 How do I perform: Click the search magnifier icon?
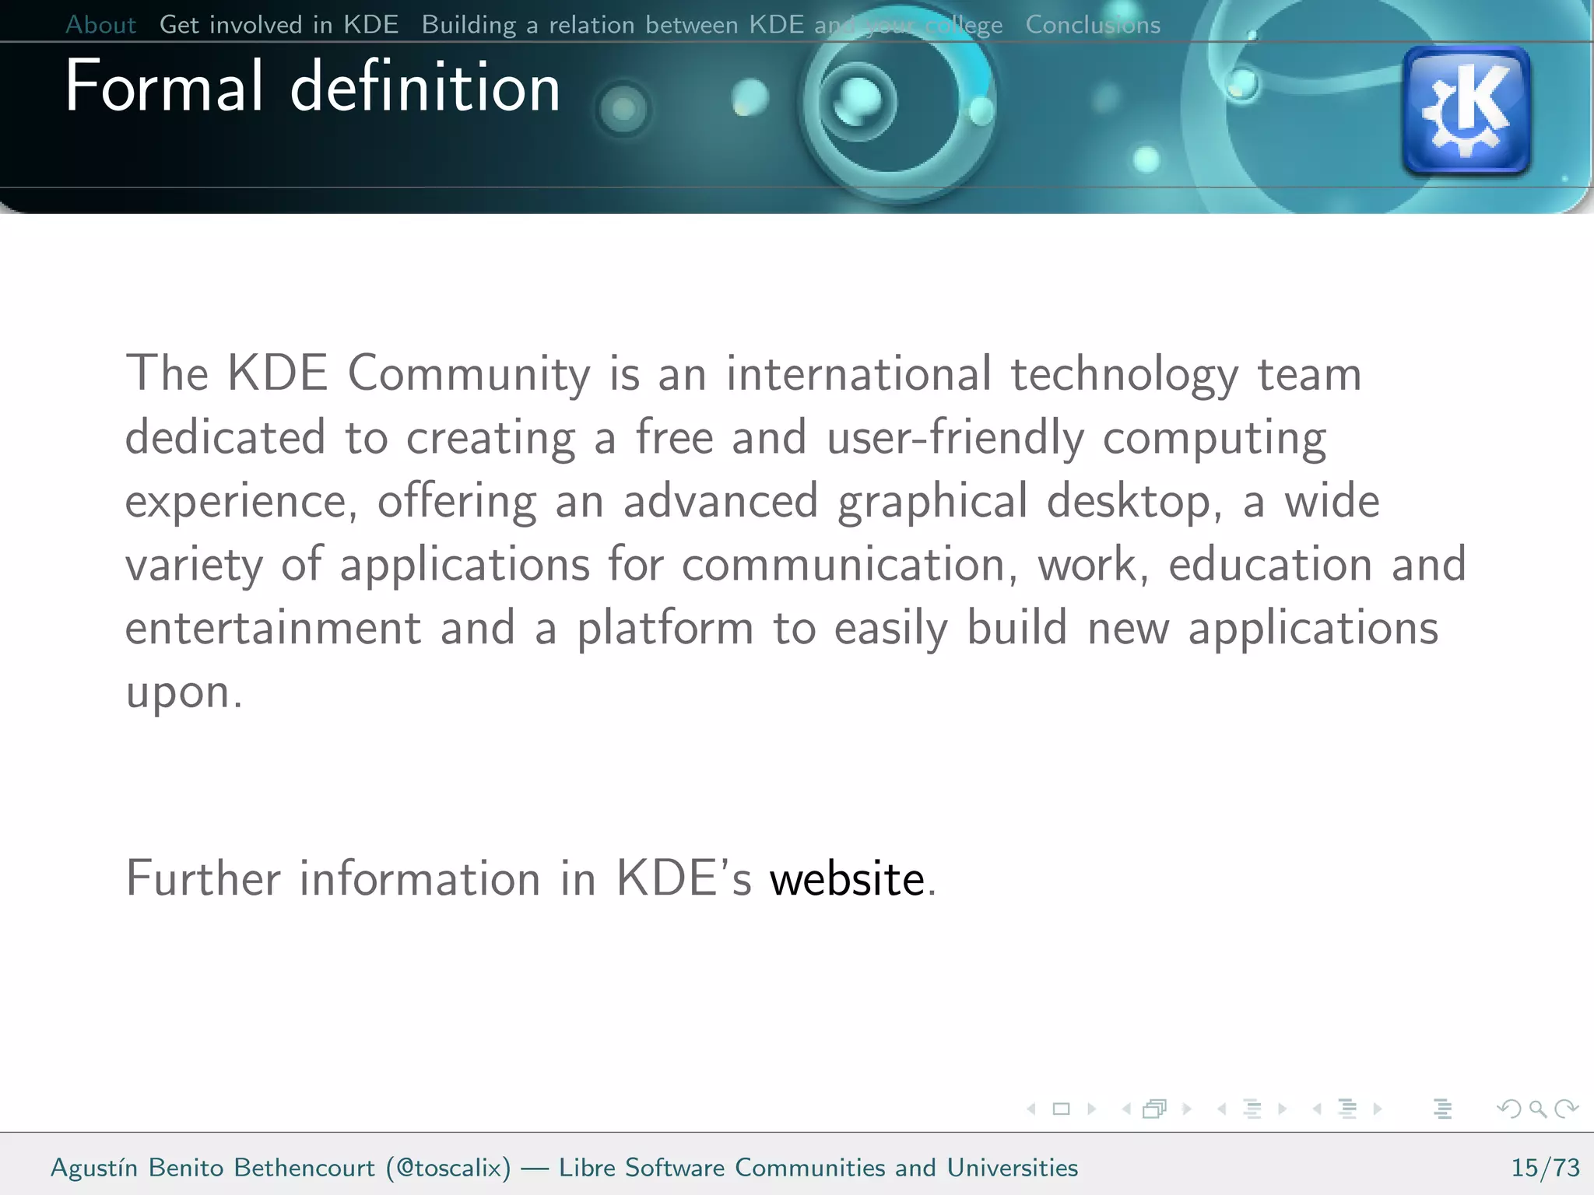[x=1537, y=1109]
